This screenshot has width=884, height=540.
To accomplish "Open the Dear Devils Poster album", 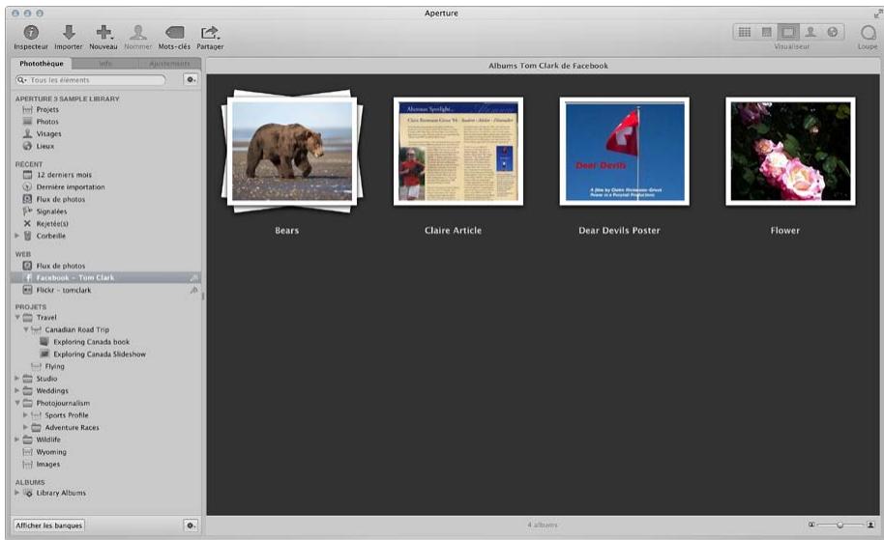I will 625,152.
